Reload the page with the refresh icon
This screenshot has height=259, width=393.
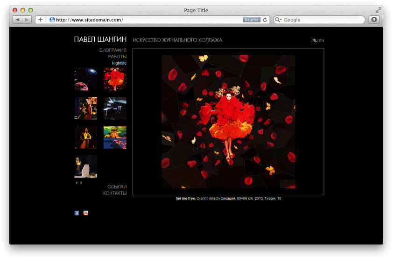point(265,20)
